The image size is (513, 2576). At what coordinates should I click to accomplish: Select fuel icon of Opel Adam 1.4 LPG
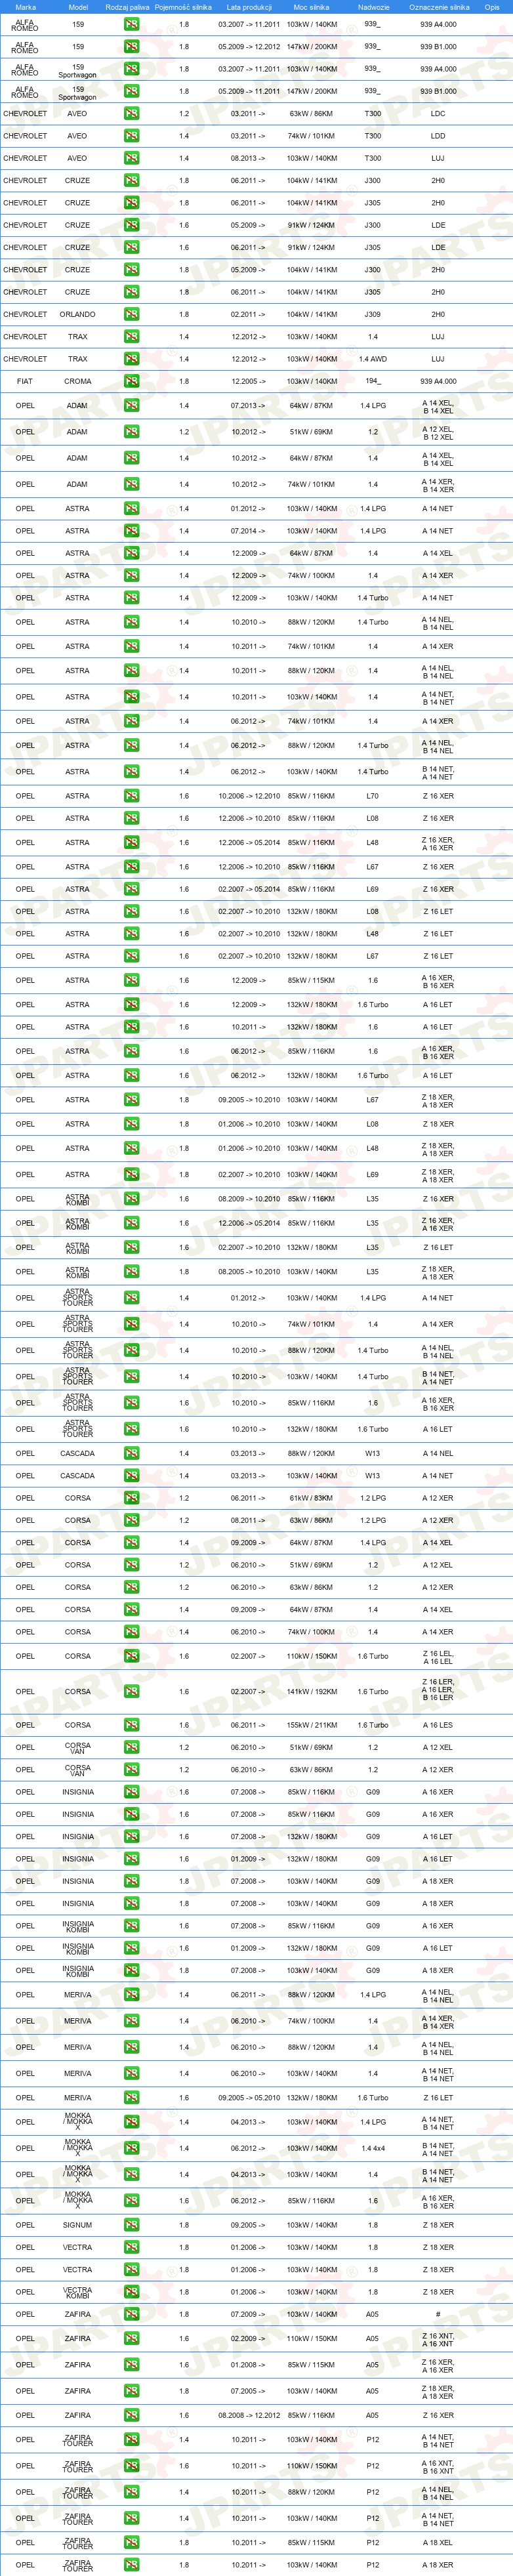pyautogui.click(x=131, y=406)
